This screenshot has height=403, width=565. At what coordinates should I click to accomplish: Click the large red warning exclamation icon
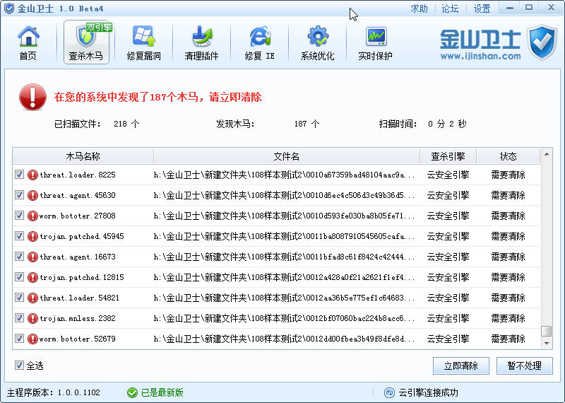point(32,97)
